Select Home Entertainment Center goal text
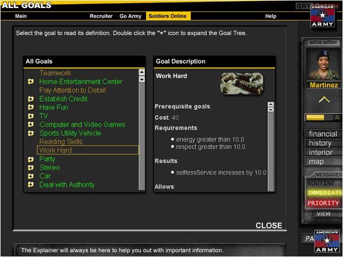Viewport: 343px width, 257px height. pyautogui.click(x=81, y=82)
